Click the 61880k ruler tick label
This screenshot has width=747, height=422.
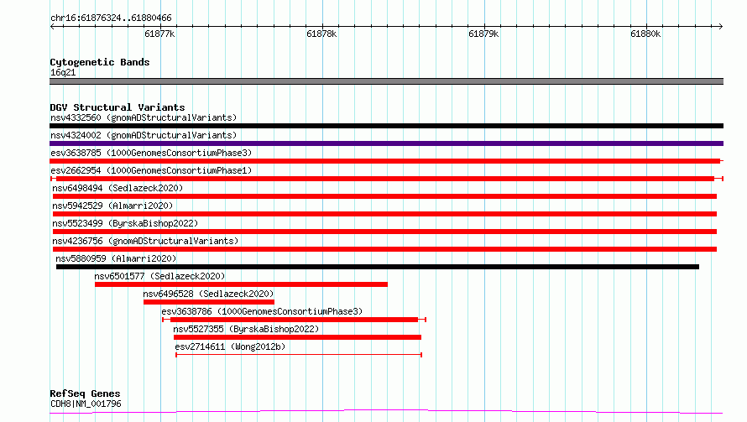pyautogui.click(x=645, y=34)
